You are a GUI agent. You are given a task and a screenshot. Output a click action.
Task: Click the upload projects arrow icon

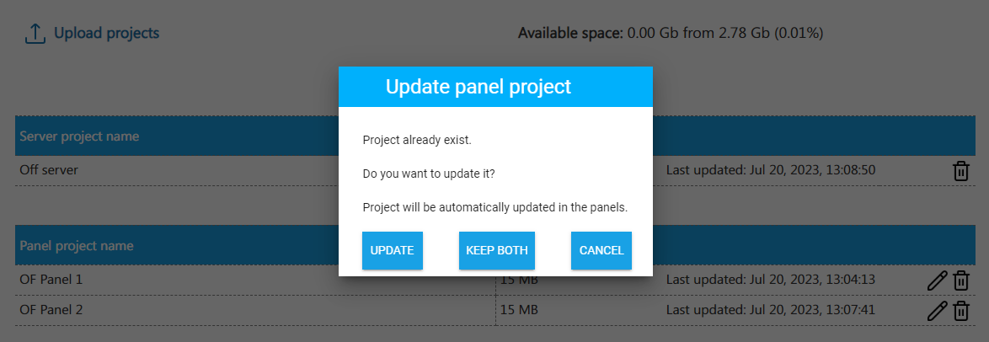pyautogui.click(x=35, y=34)
